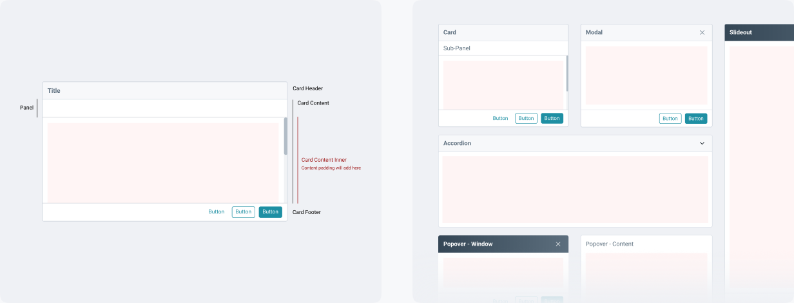794x303 pixels.
Task: Click the outlined Button in the Sub-Panel card footer
Action: [526, 119]
